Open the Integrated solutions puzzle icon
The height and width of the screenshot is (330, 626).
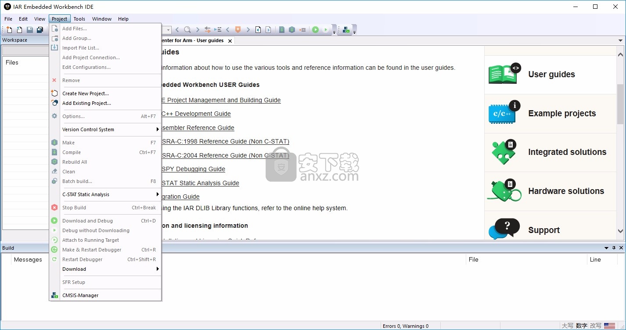coord(505,152)
